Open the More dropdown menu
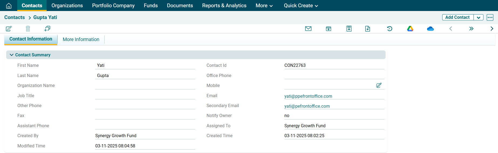This screenshot has width=498, height=153. tap(264, 6)
